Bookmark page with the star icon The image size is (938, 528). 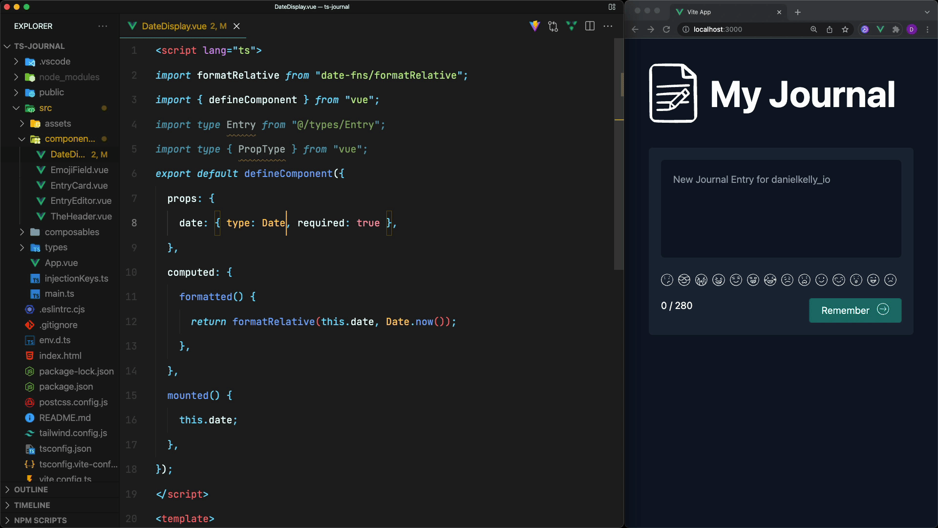tap(845, 29)
